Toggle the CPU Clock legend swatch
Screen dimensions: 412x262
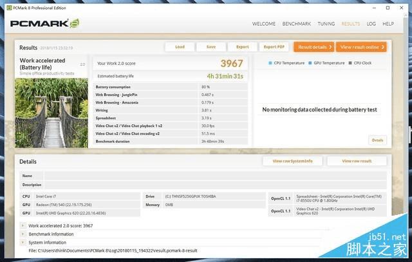[350, 63]
